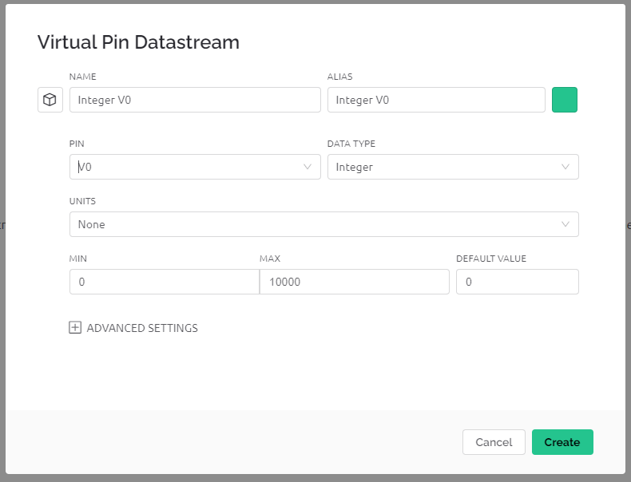Click the Max value field showing 10000
Viewport: 631px width, 482px height.
(355, 282)
